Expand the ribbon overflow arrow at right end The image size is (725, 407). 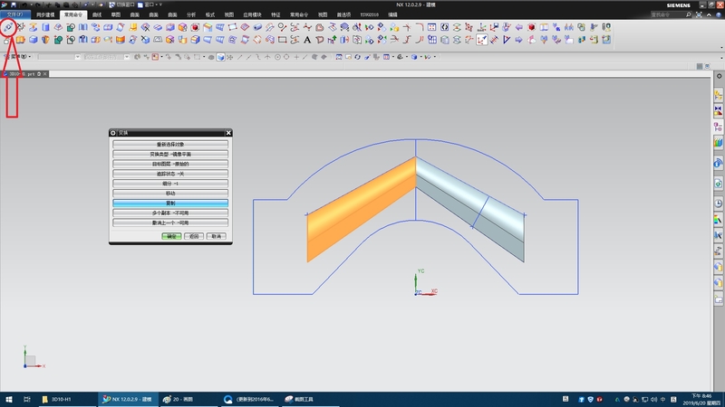pos(721,47)
